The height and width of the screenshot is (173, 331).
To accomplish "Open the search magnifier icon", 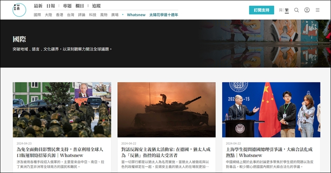I will point(296,10).
